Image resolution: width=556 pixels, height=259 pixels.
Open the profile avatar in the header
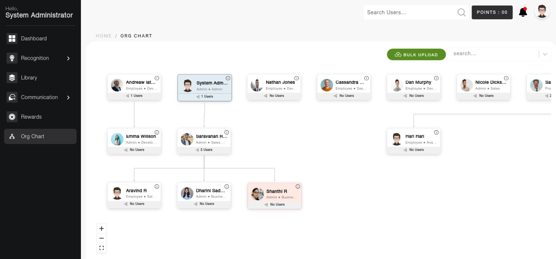[541, 12]
